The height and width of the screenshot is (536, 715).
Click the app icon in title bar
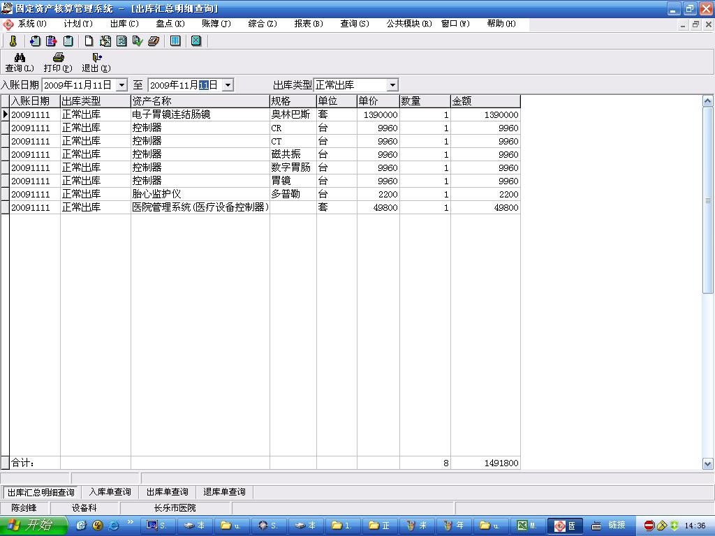(7, 8)
